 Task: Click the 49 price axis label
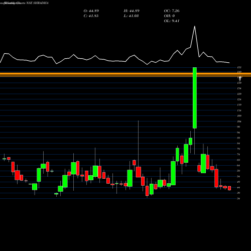point(238,182)
